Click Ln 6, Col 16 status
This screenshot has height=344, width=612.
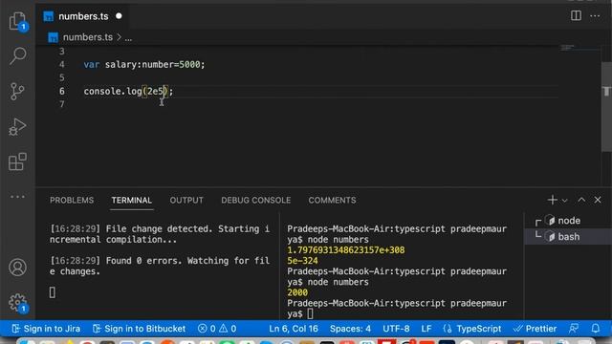click(x=294, y=329)
